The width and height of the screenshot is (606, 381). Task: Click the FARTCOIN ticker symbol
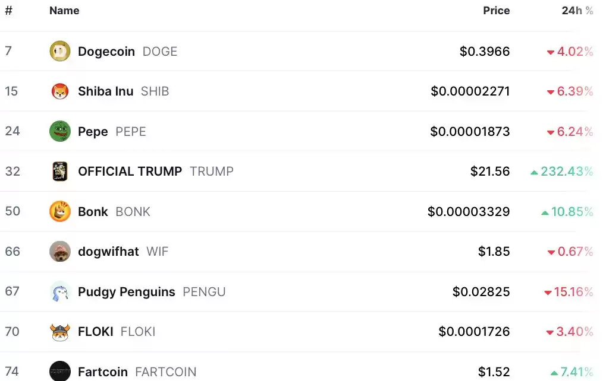tap(166, 372)
